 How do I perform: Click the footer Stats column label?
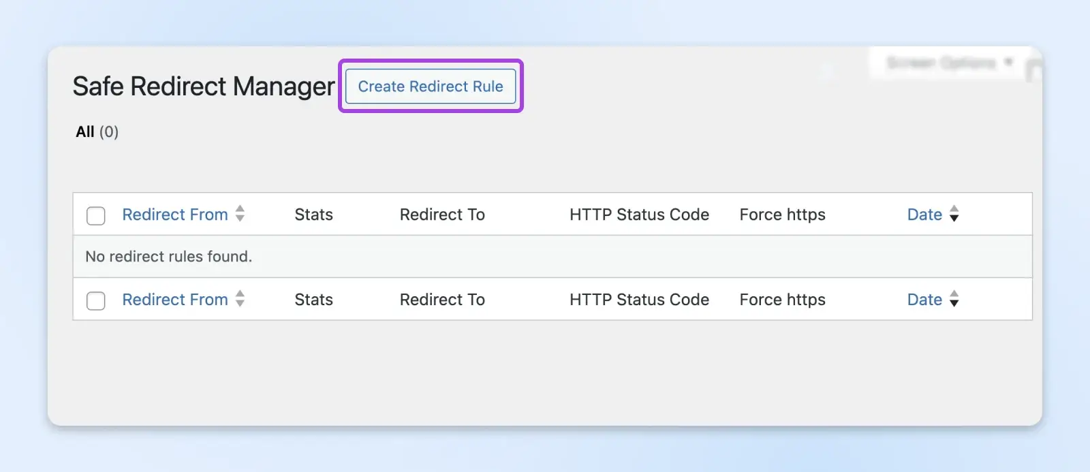313,300
